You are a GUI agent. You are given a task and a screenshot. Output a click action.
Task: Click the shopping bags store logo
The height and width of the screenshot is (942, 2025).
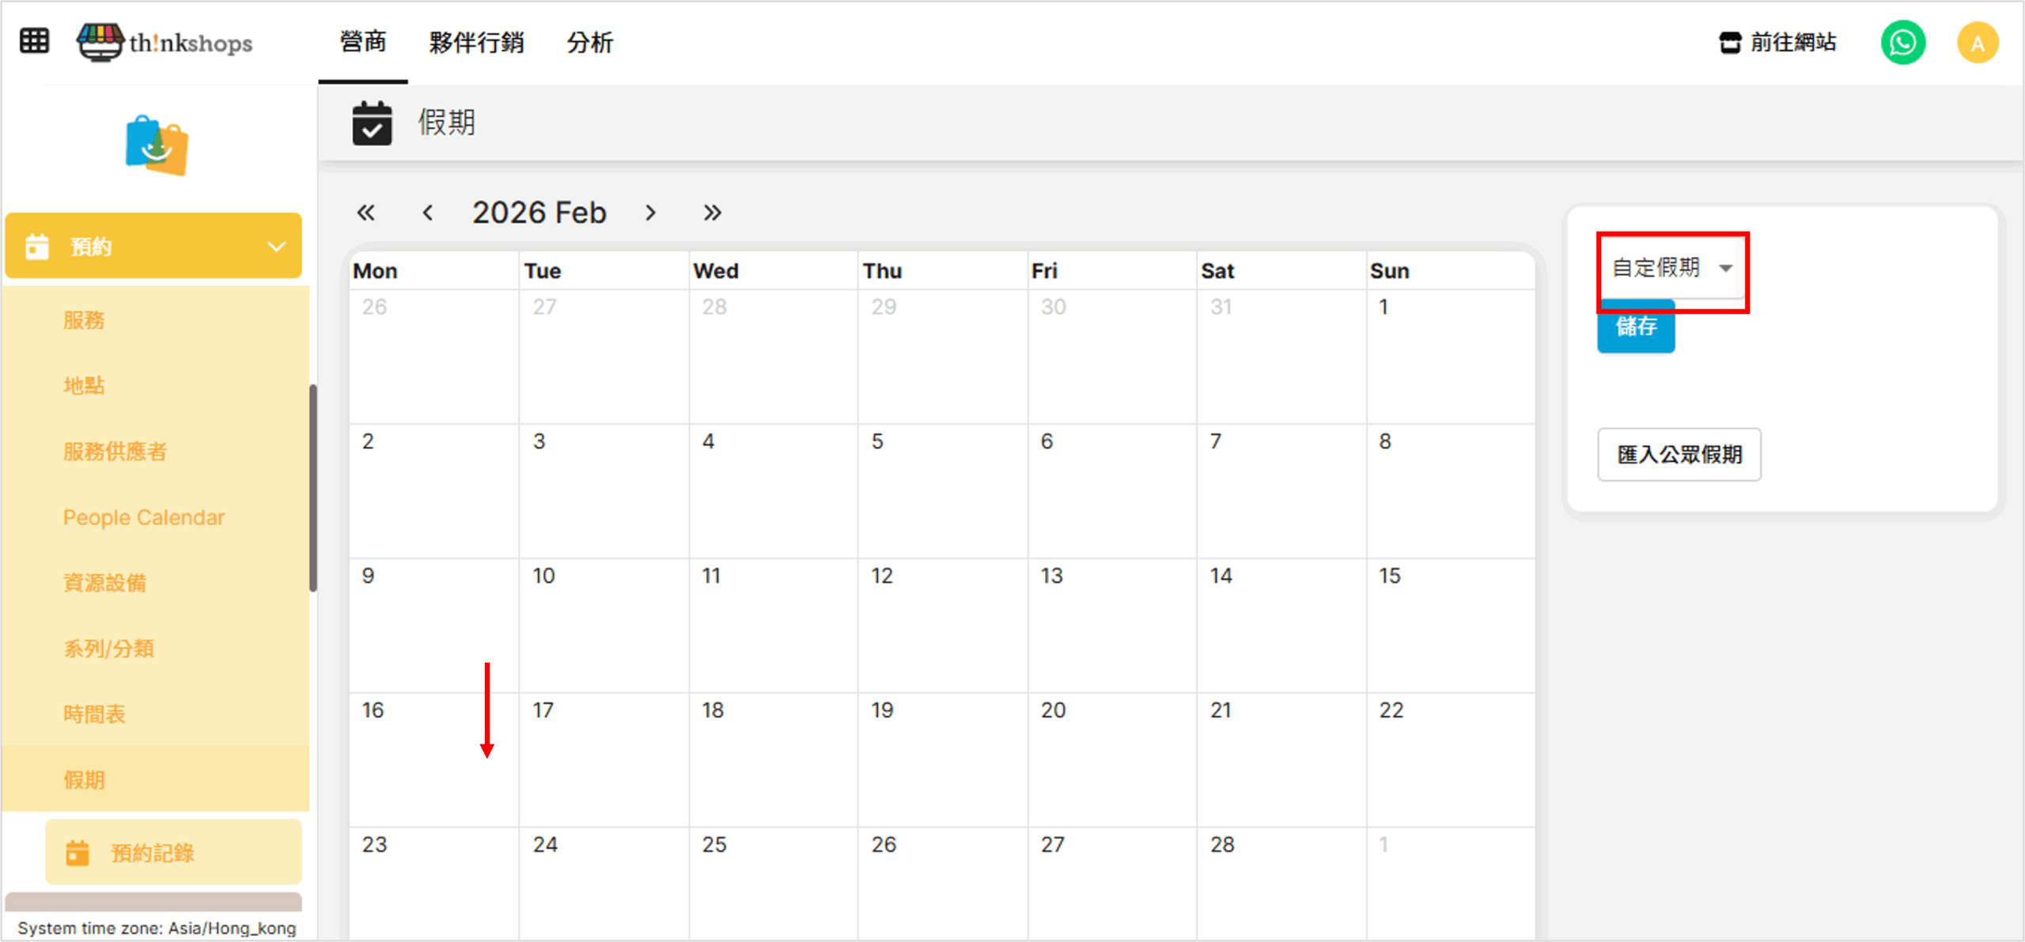pos(157,146)
